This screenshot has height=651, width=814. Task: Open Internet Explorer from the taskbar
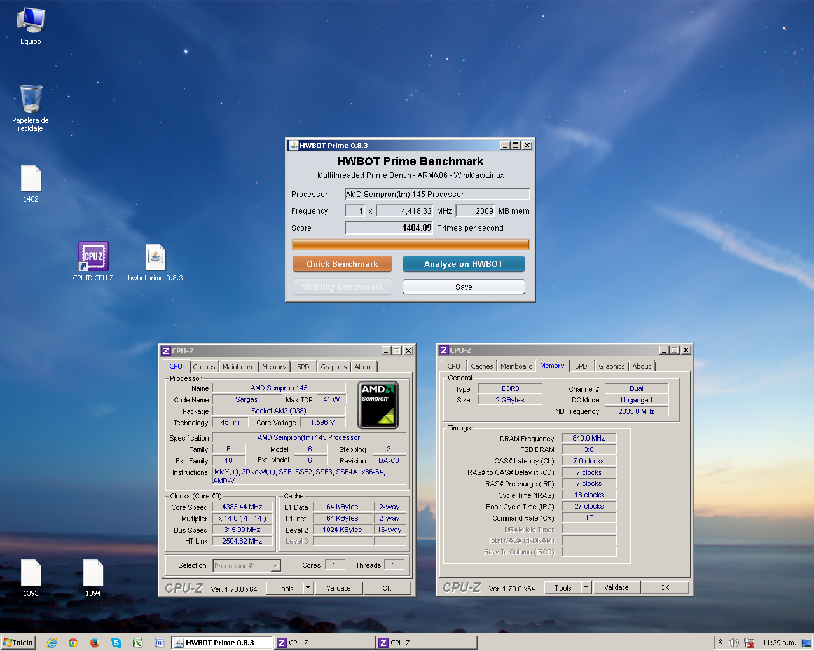(52, 643)
